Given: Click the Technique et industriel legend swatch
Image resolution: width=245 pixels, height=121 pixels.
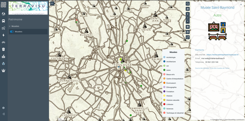Looking at the screenshot, I should 164,113.
